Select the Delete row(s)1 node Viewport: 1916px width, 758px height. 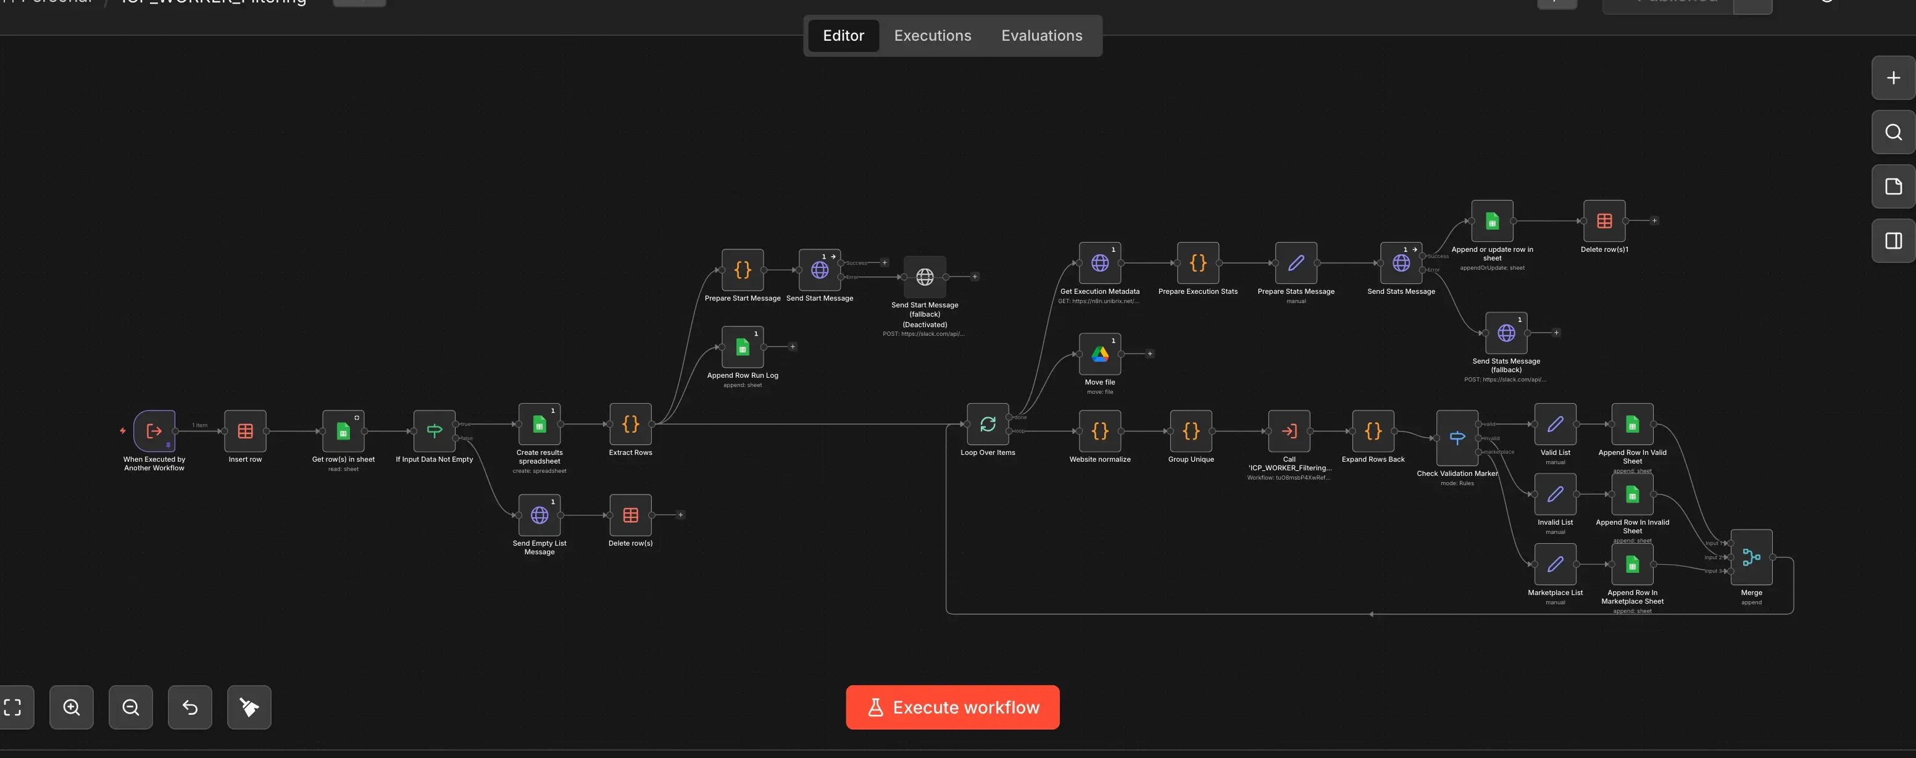[x=1604, y=221]
